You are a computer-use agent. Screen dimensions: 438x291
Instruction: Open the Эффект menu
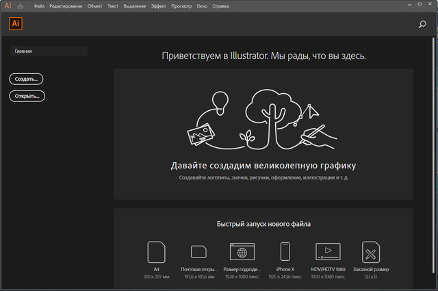(x=159, y=6)
